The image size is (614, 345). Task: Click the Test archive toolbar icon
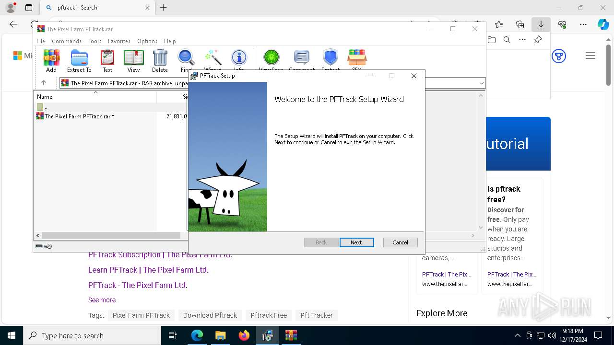(x=107, y=60)
